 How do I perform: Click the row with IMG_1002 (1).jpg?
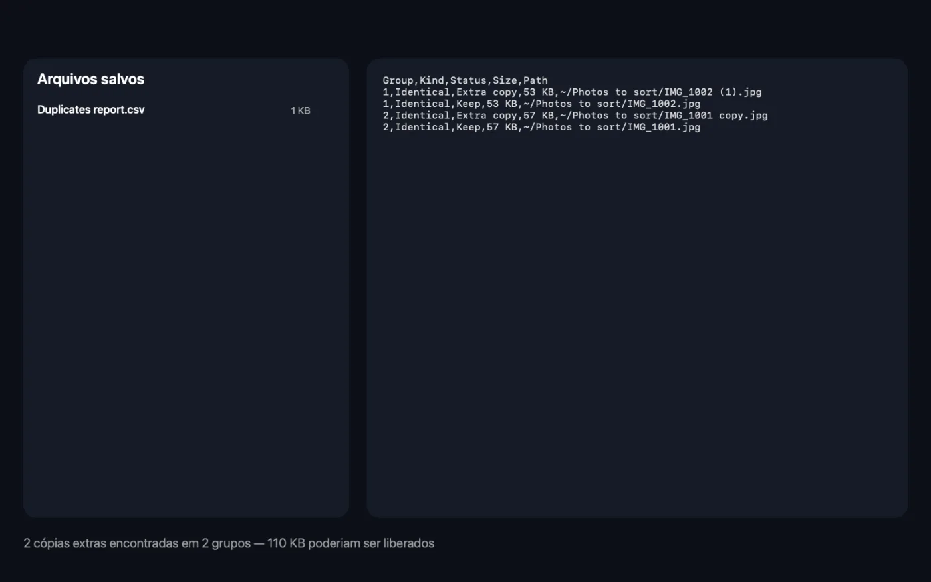click(x=572, y=92)
